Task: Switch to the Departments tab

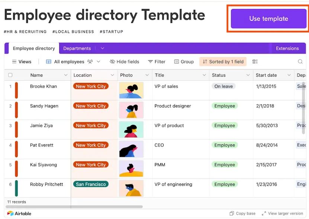Action: coord(77,48)
